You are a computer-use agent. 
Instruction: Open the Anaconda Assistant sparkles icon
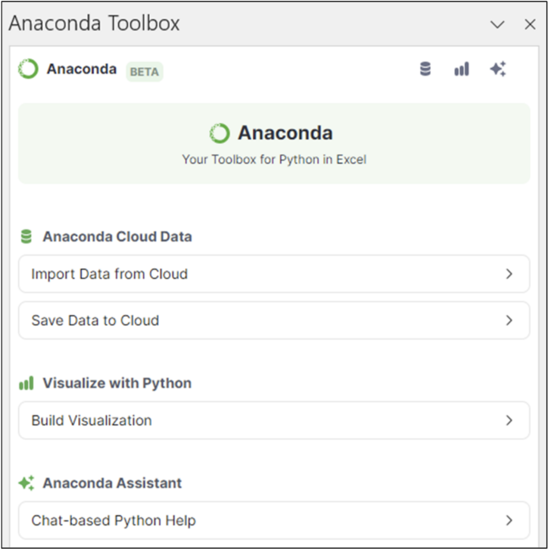tap(498, 69)
